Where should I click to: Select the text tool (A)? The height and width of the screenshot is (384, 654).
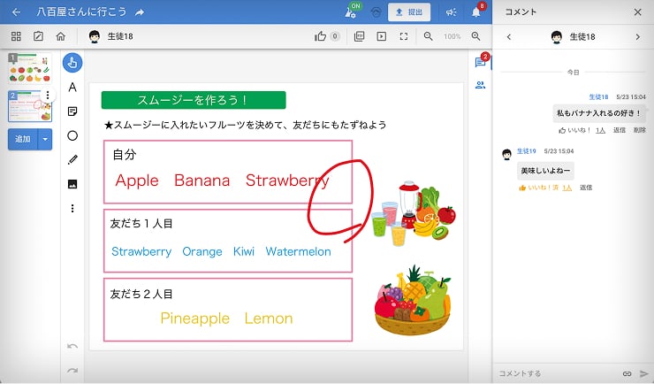(x=72, y=88)
